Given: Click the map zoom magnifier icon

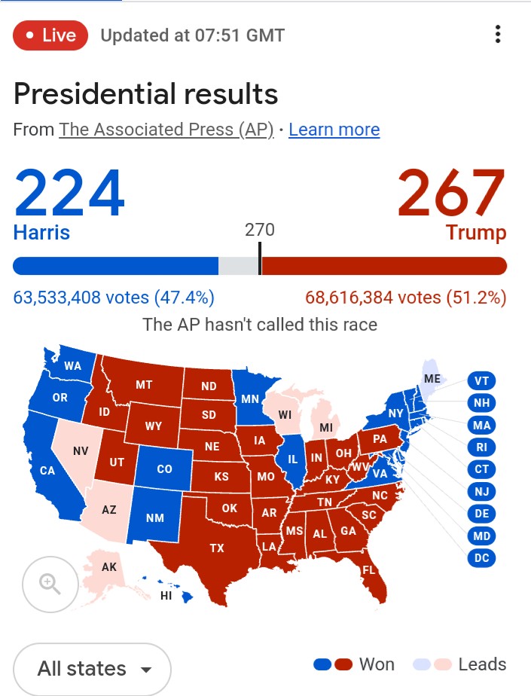Looking at the screenshot, I should click(x=50, y=582).
